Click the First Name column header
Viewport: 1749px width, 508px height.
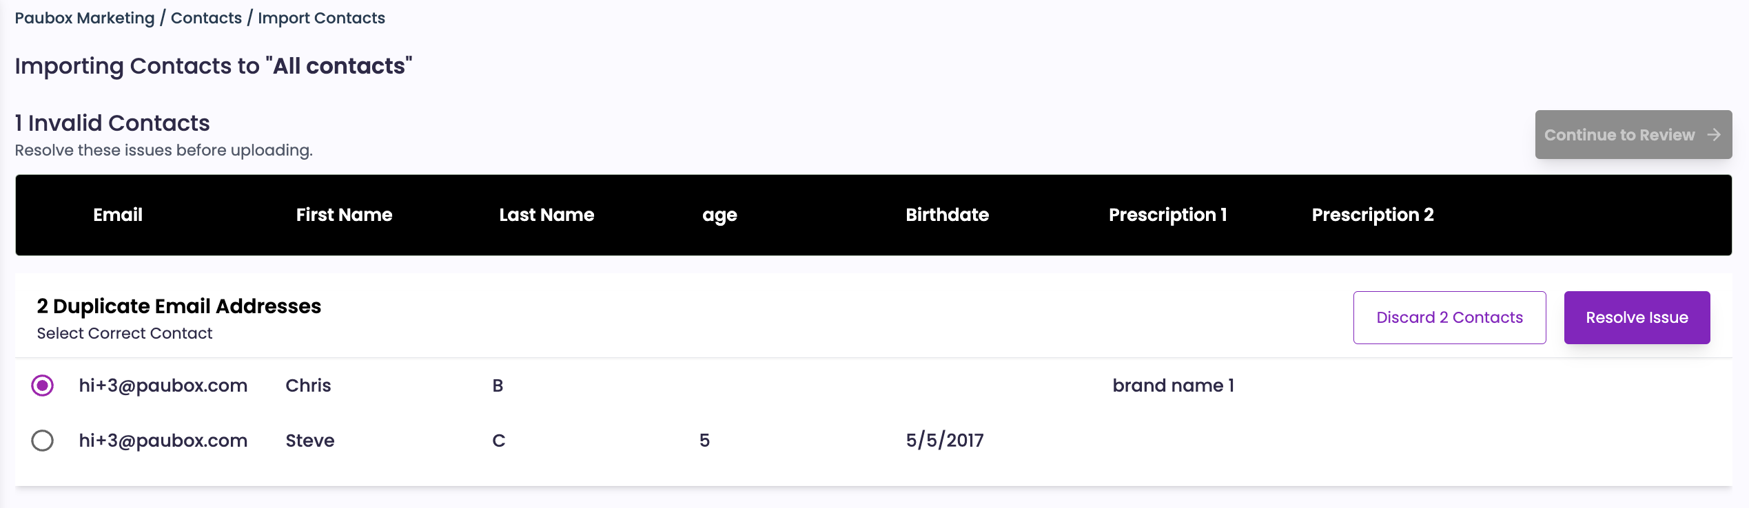pyautogui.click(x=344, y=215)
